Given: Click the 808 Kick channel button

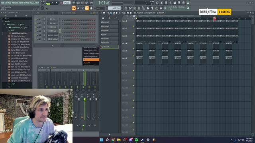Looking at the screenshot, I should pos(53,19).
